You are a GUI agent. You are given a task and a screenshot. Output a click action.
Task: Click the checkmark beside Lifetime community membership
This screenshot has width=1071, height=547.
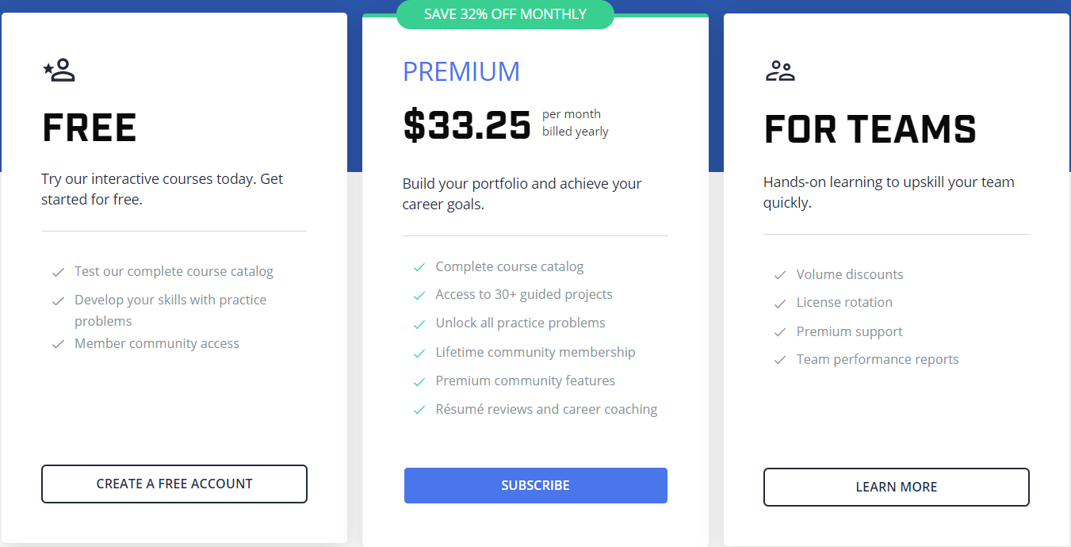[x=419, y=352]
